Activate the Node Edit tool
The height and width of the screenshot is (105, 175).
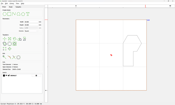[x=5, y=57]
